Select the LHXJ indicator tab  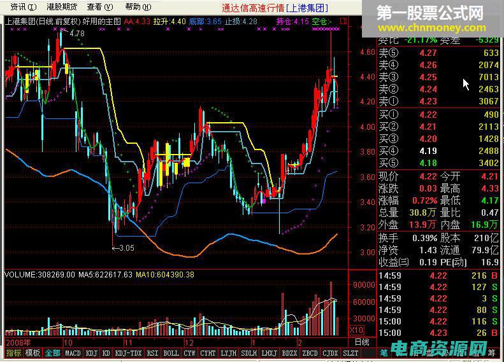(x=270, y=353)
